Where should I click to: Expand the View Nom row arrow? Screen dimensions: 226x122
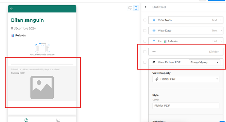(221, 20)
